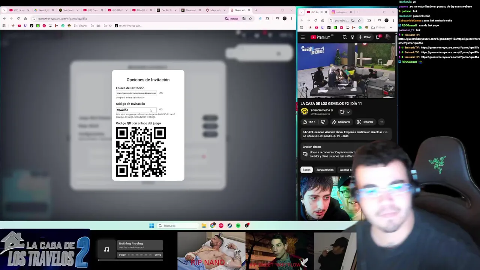Viewport: 480px width, 270px height.
Task: Open Steam from the taskbar
Action: [229, 226]
